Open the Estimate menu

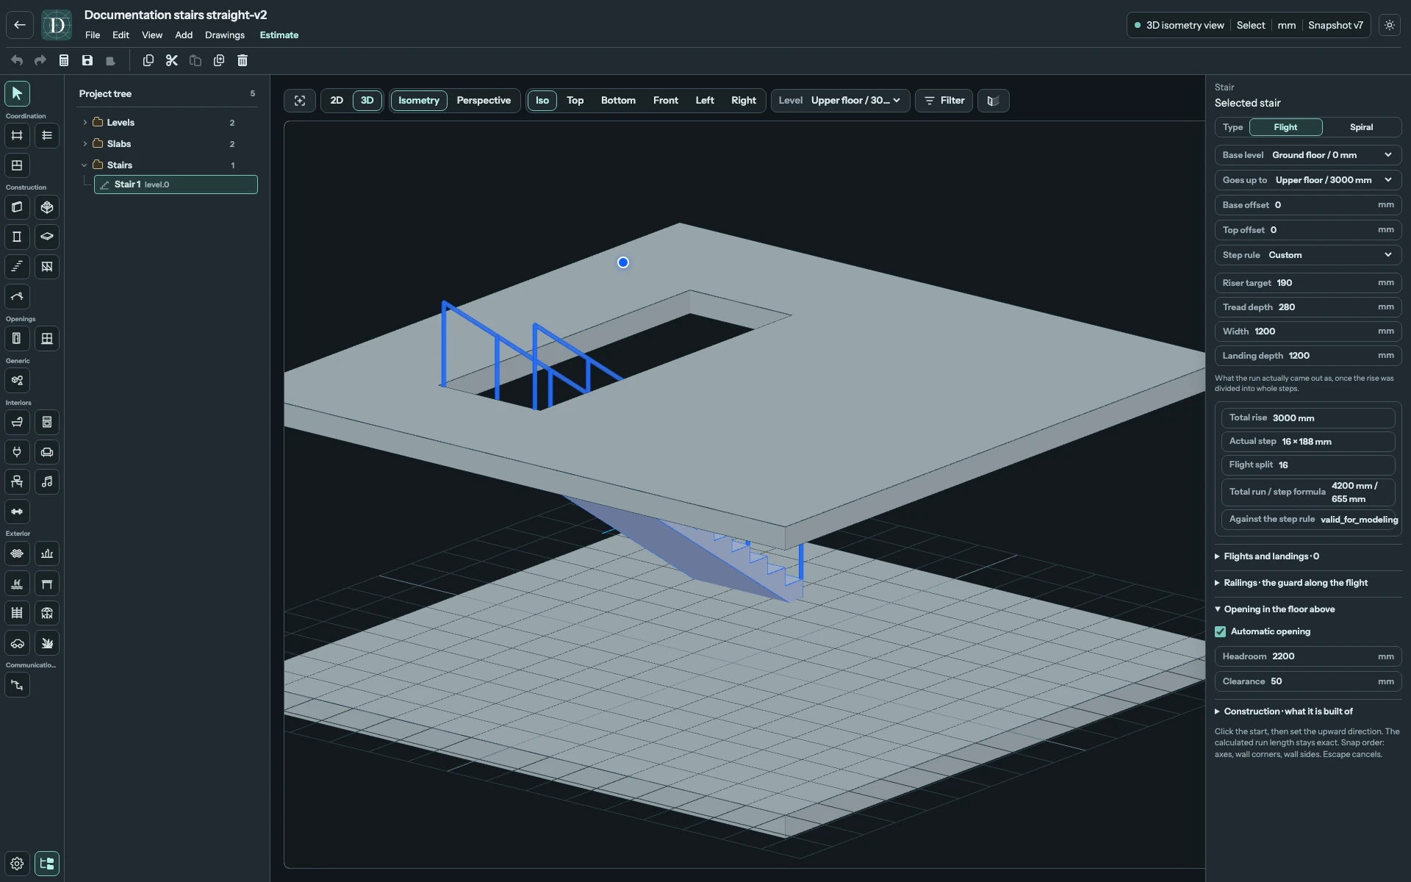click(279, 35)
